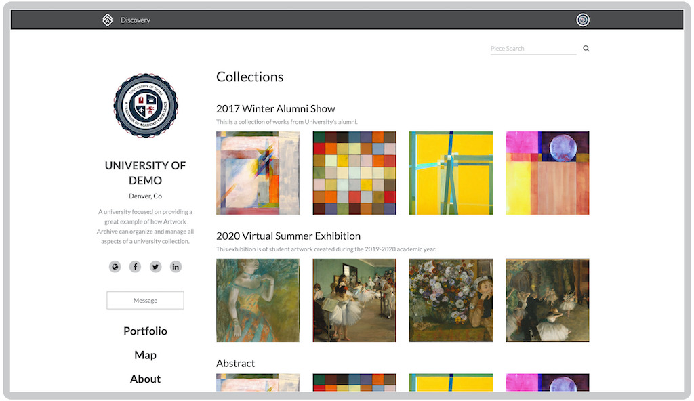694x401 pixels.
Task: Click the search magnifier icon
Action: [586, 49]
